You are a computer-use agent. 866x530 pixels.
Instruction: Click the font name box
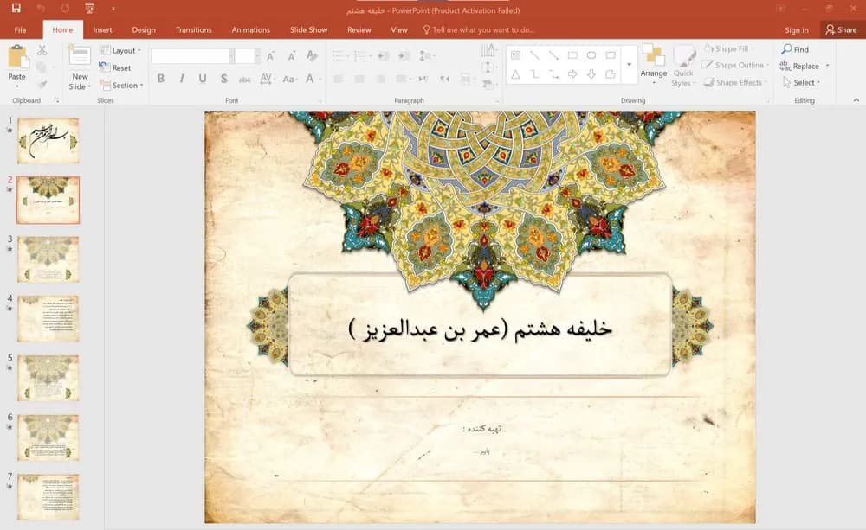point(190,55)
